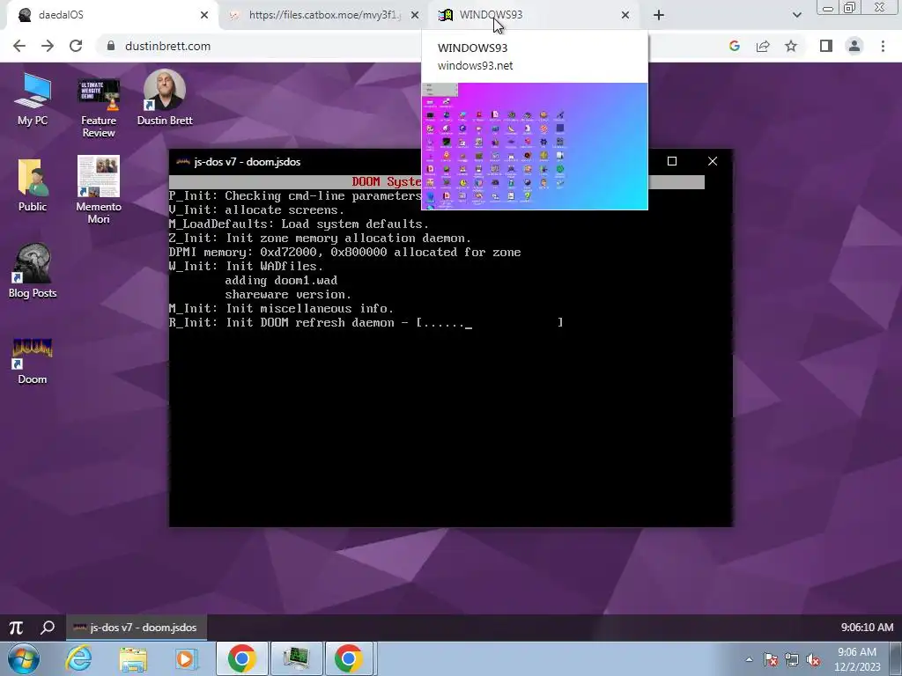The image size is (902, 676).
Task: Select js-dos v7 doom.jsdos taskbar entry
Action: [137, 627]
